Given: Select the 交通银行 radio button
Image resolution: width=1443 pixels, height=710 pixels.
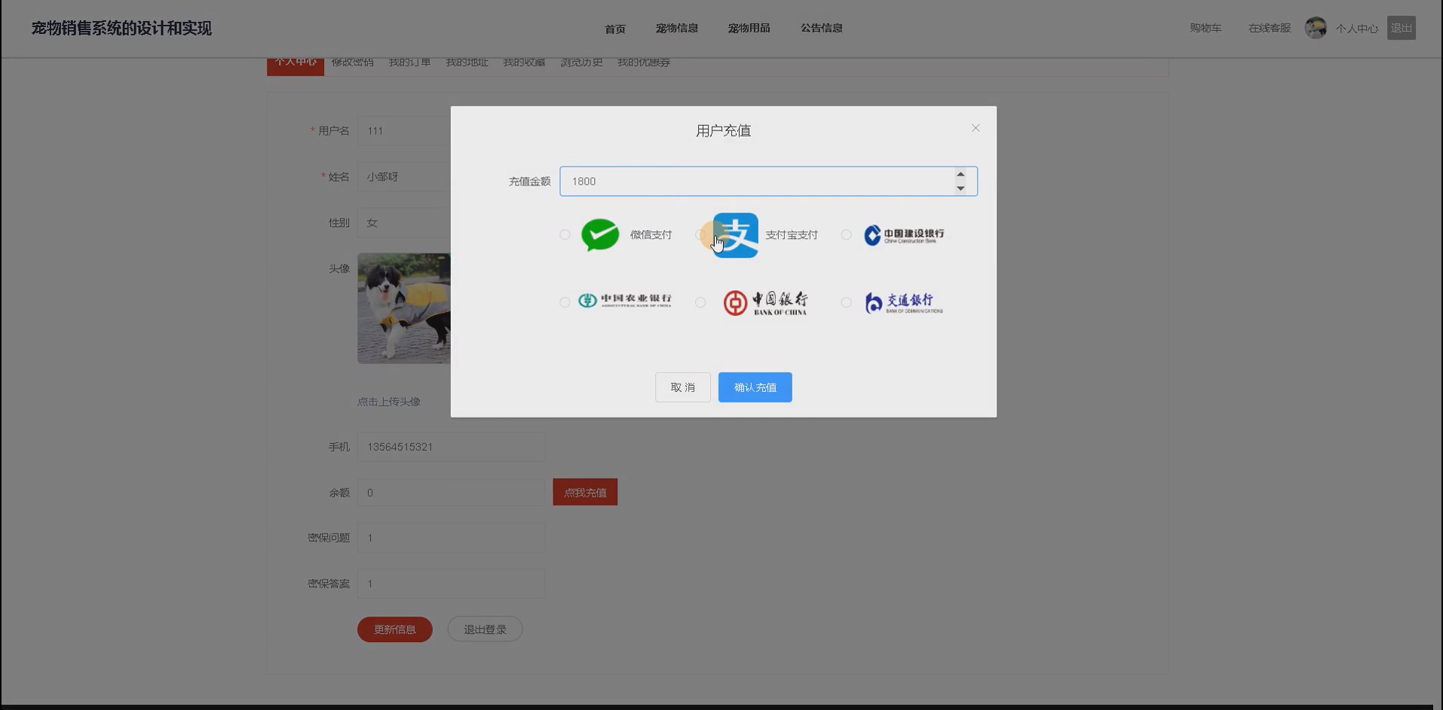Looking at the screenshot, I should click(846, 302).
